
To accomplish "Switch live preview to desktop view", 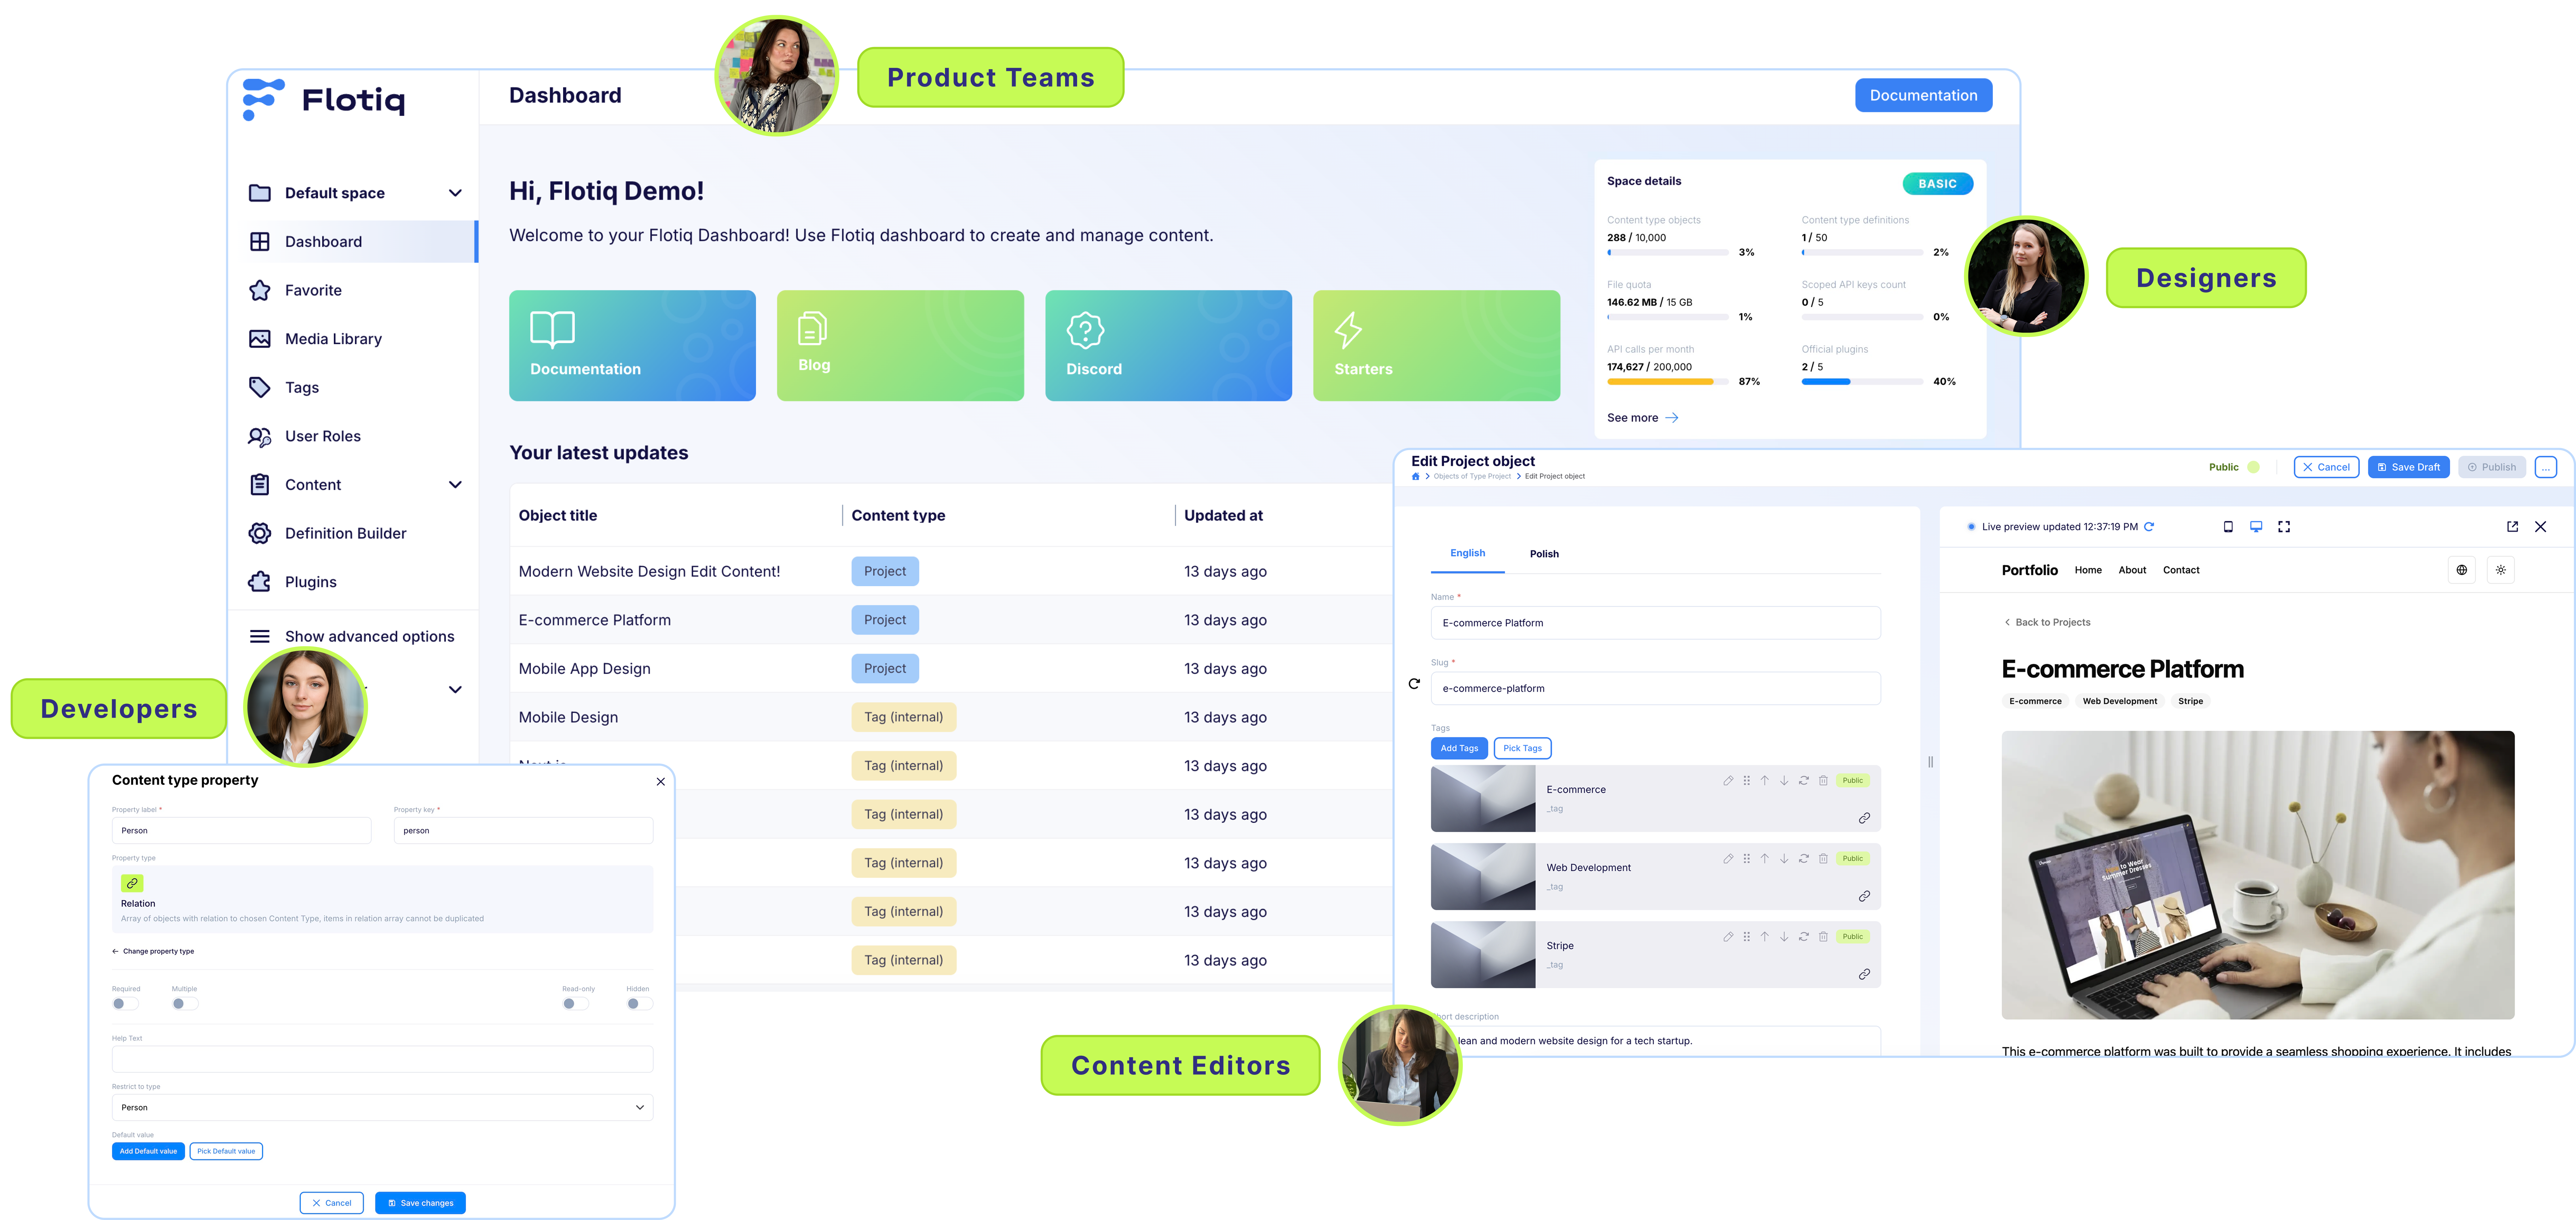I will [2256, 527].
